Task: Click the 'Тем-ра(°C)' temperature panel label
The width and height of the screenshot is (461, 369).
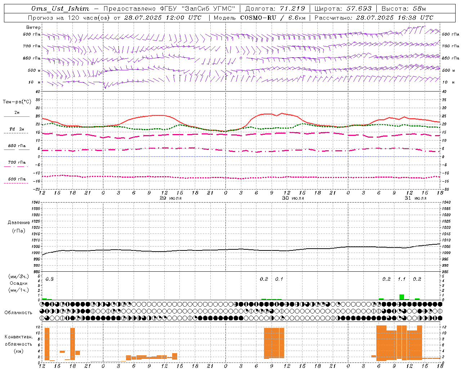Action: 17,102
